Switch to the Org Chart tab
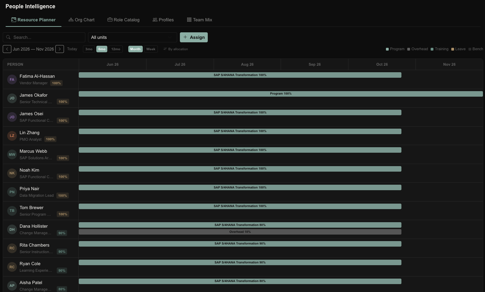The height and width of the screenshot is (292, 485). pyautogui.click(x=82, y=20)
